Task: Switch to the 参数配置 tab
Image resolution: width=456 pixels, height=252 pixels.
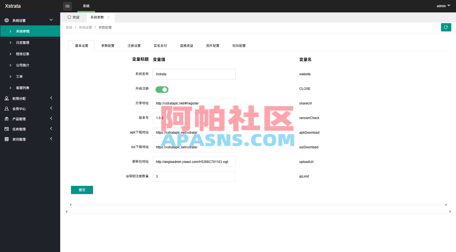Action: [108, 46]
